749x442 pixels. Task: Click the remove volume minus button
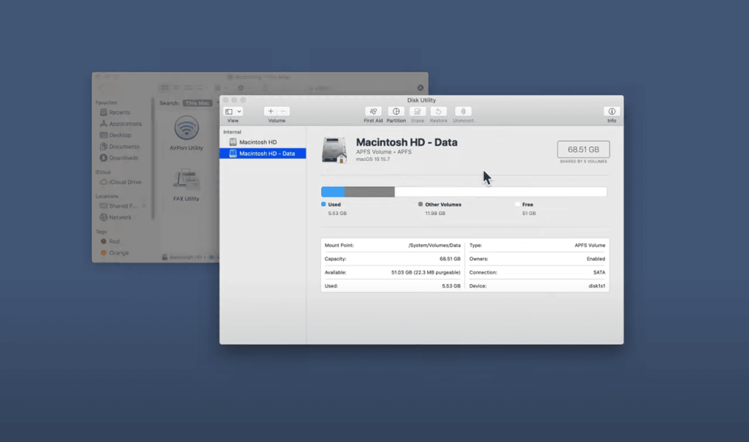(x=283, y=111)
